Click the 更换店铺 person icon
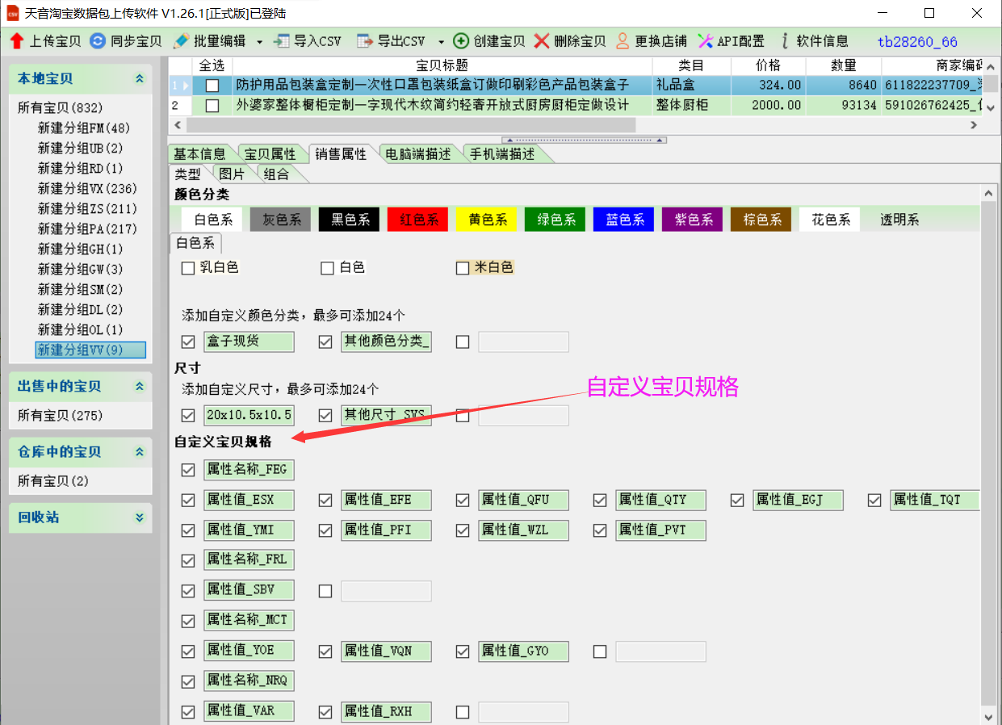The image size is (1002, 725). 623,41
